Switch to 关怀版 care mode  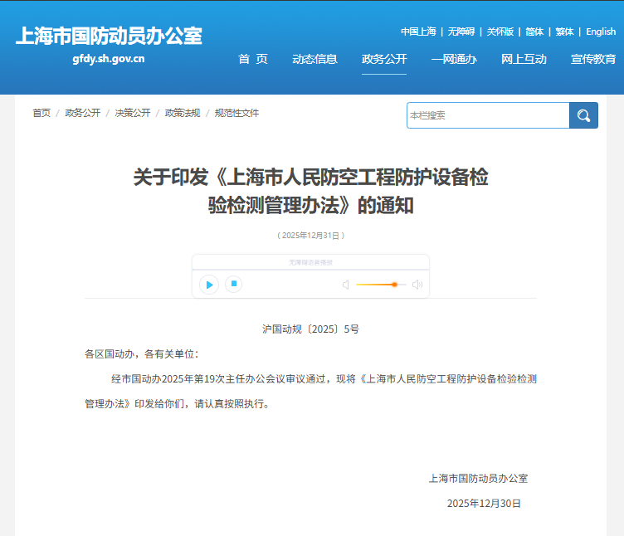(x=500, y=32)
